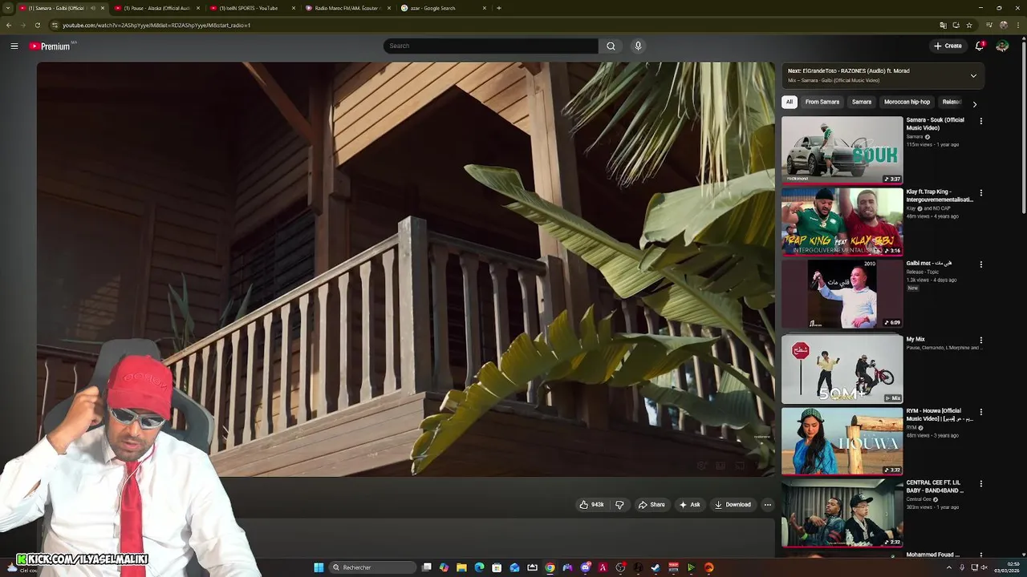1027x577 pixels.
Task: Click the search magnifier button
Action: pos(611,46)
